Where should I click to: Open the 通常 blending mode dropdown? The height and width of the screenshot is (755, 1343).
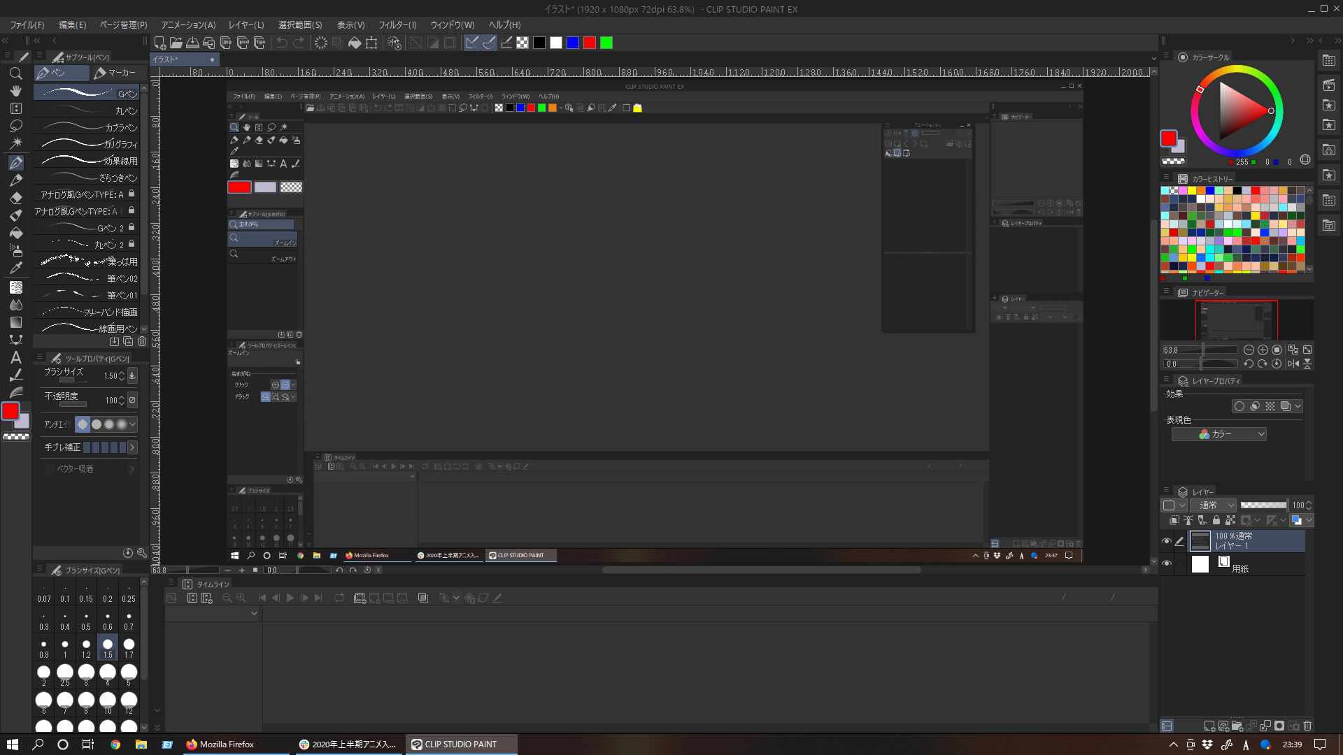(x=1214, y=505)
